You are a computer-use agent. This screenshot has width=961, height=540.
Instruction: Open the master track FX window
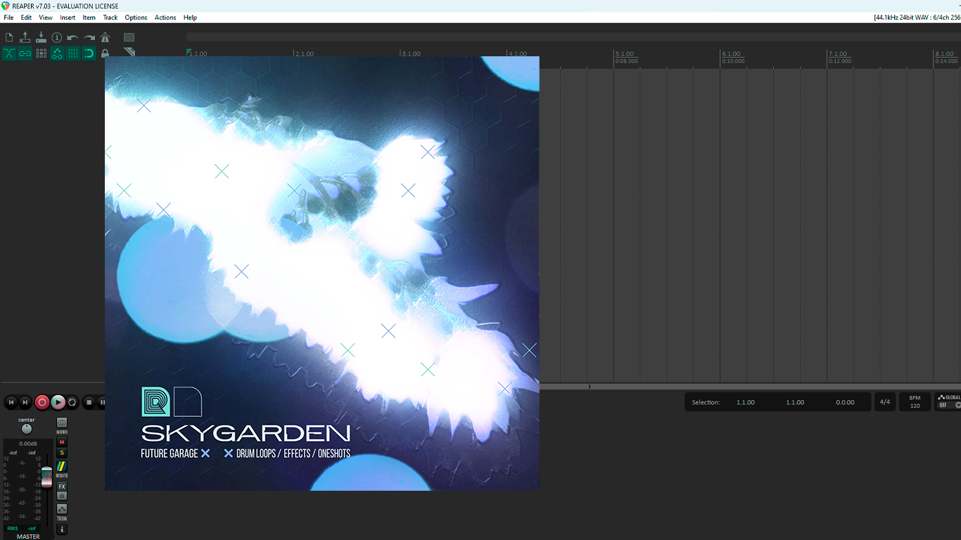[62, 487]
